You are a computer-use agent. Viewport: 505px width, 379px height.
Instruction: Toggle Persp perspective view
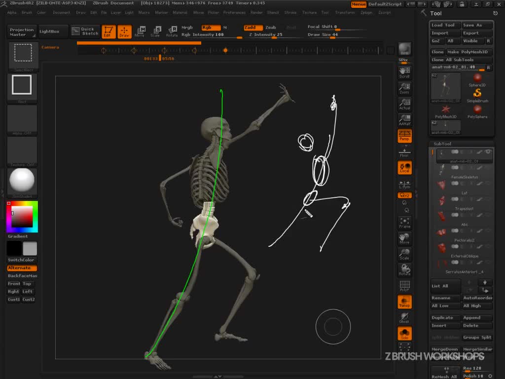tap(404, 136)
